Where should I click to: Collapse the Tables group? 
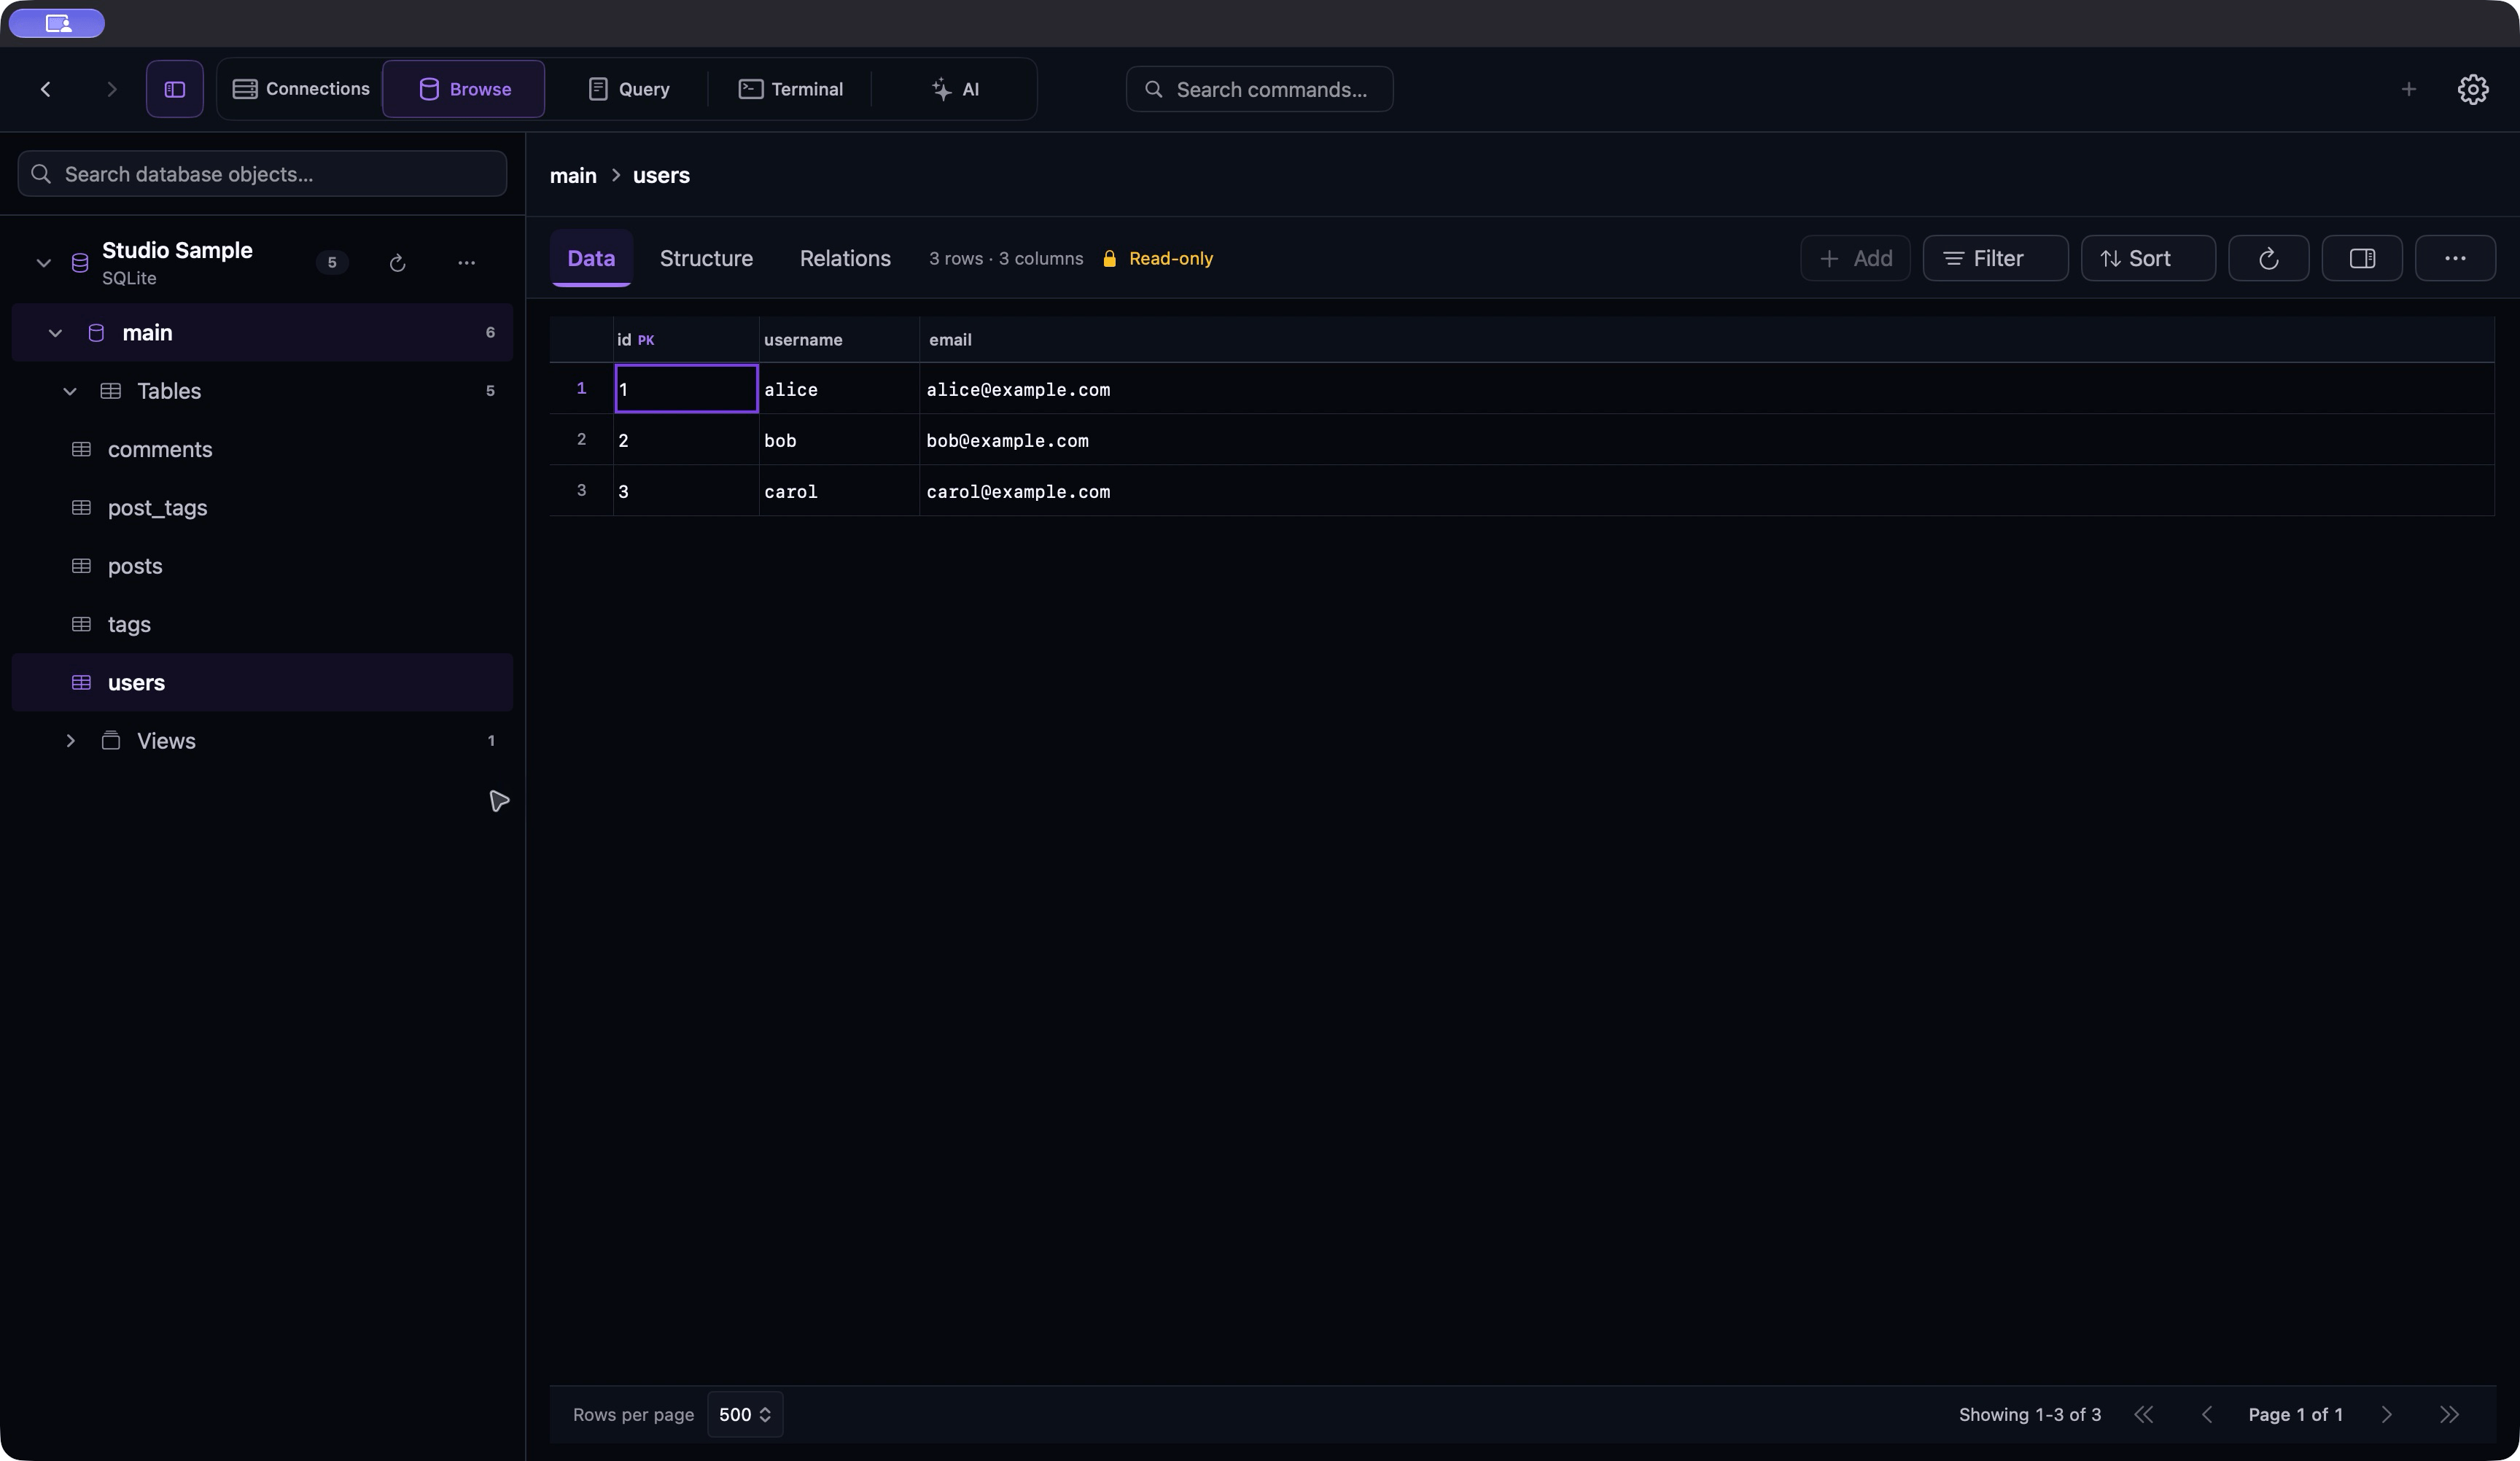click(x=70, y=391)
